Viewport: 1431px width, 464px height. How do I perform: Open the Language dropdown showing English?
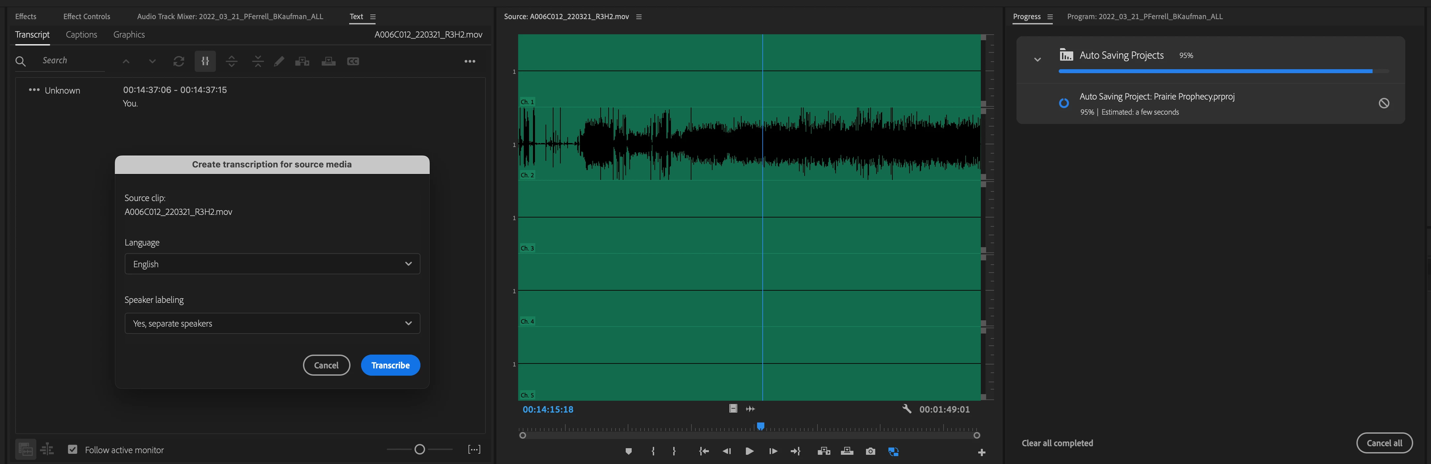pos(272,264)
